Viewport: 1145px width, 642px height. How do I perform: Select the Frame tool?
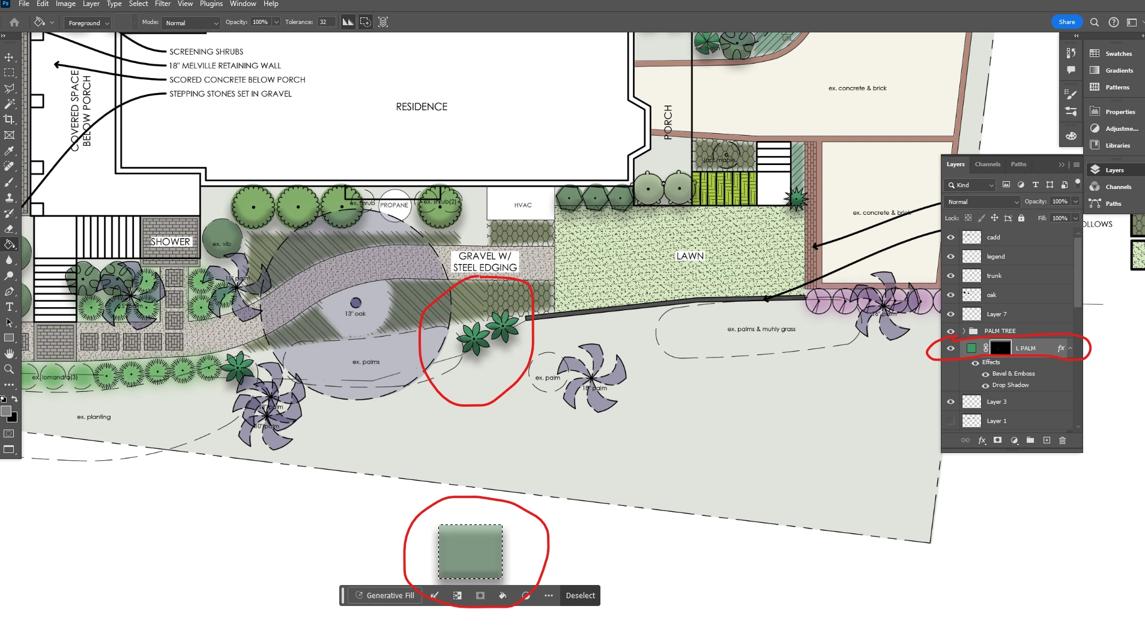pyautogui.click(x=9, y=135)
